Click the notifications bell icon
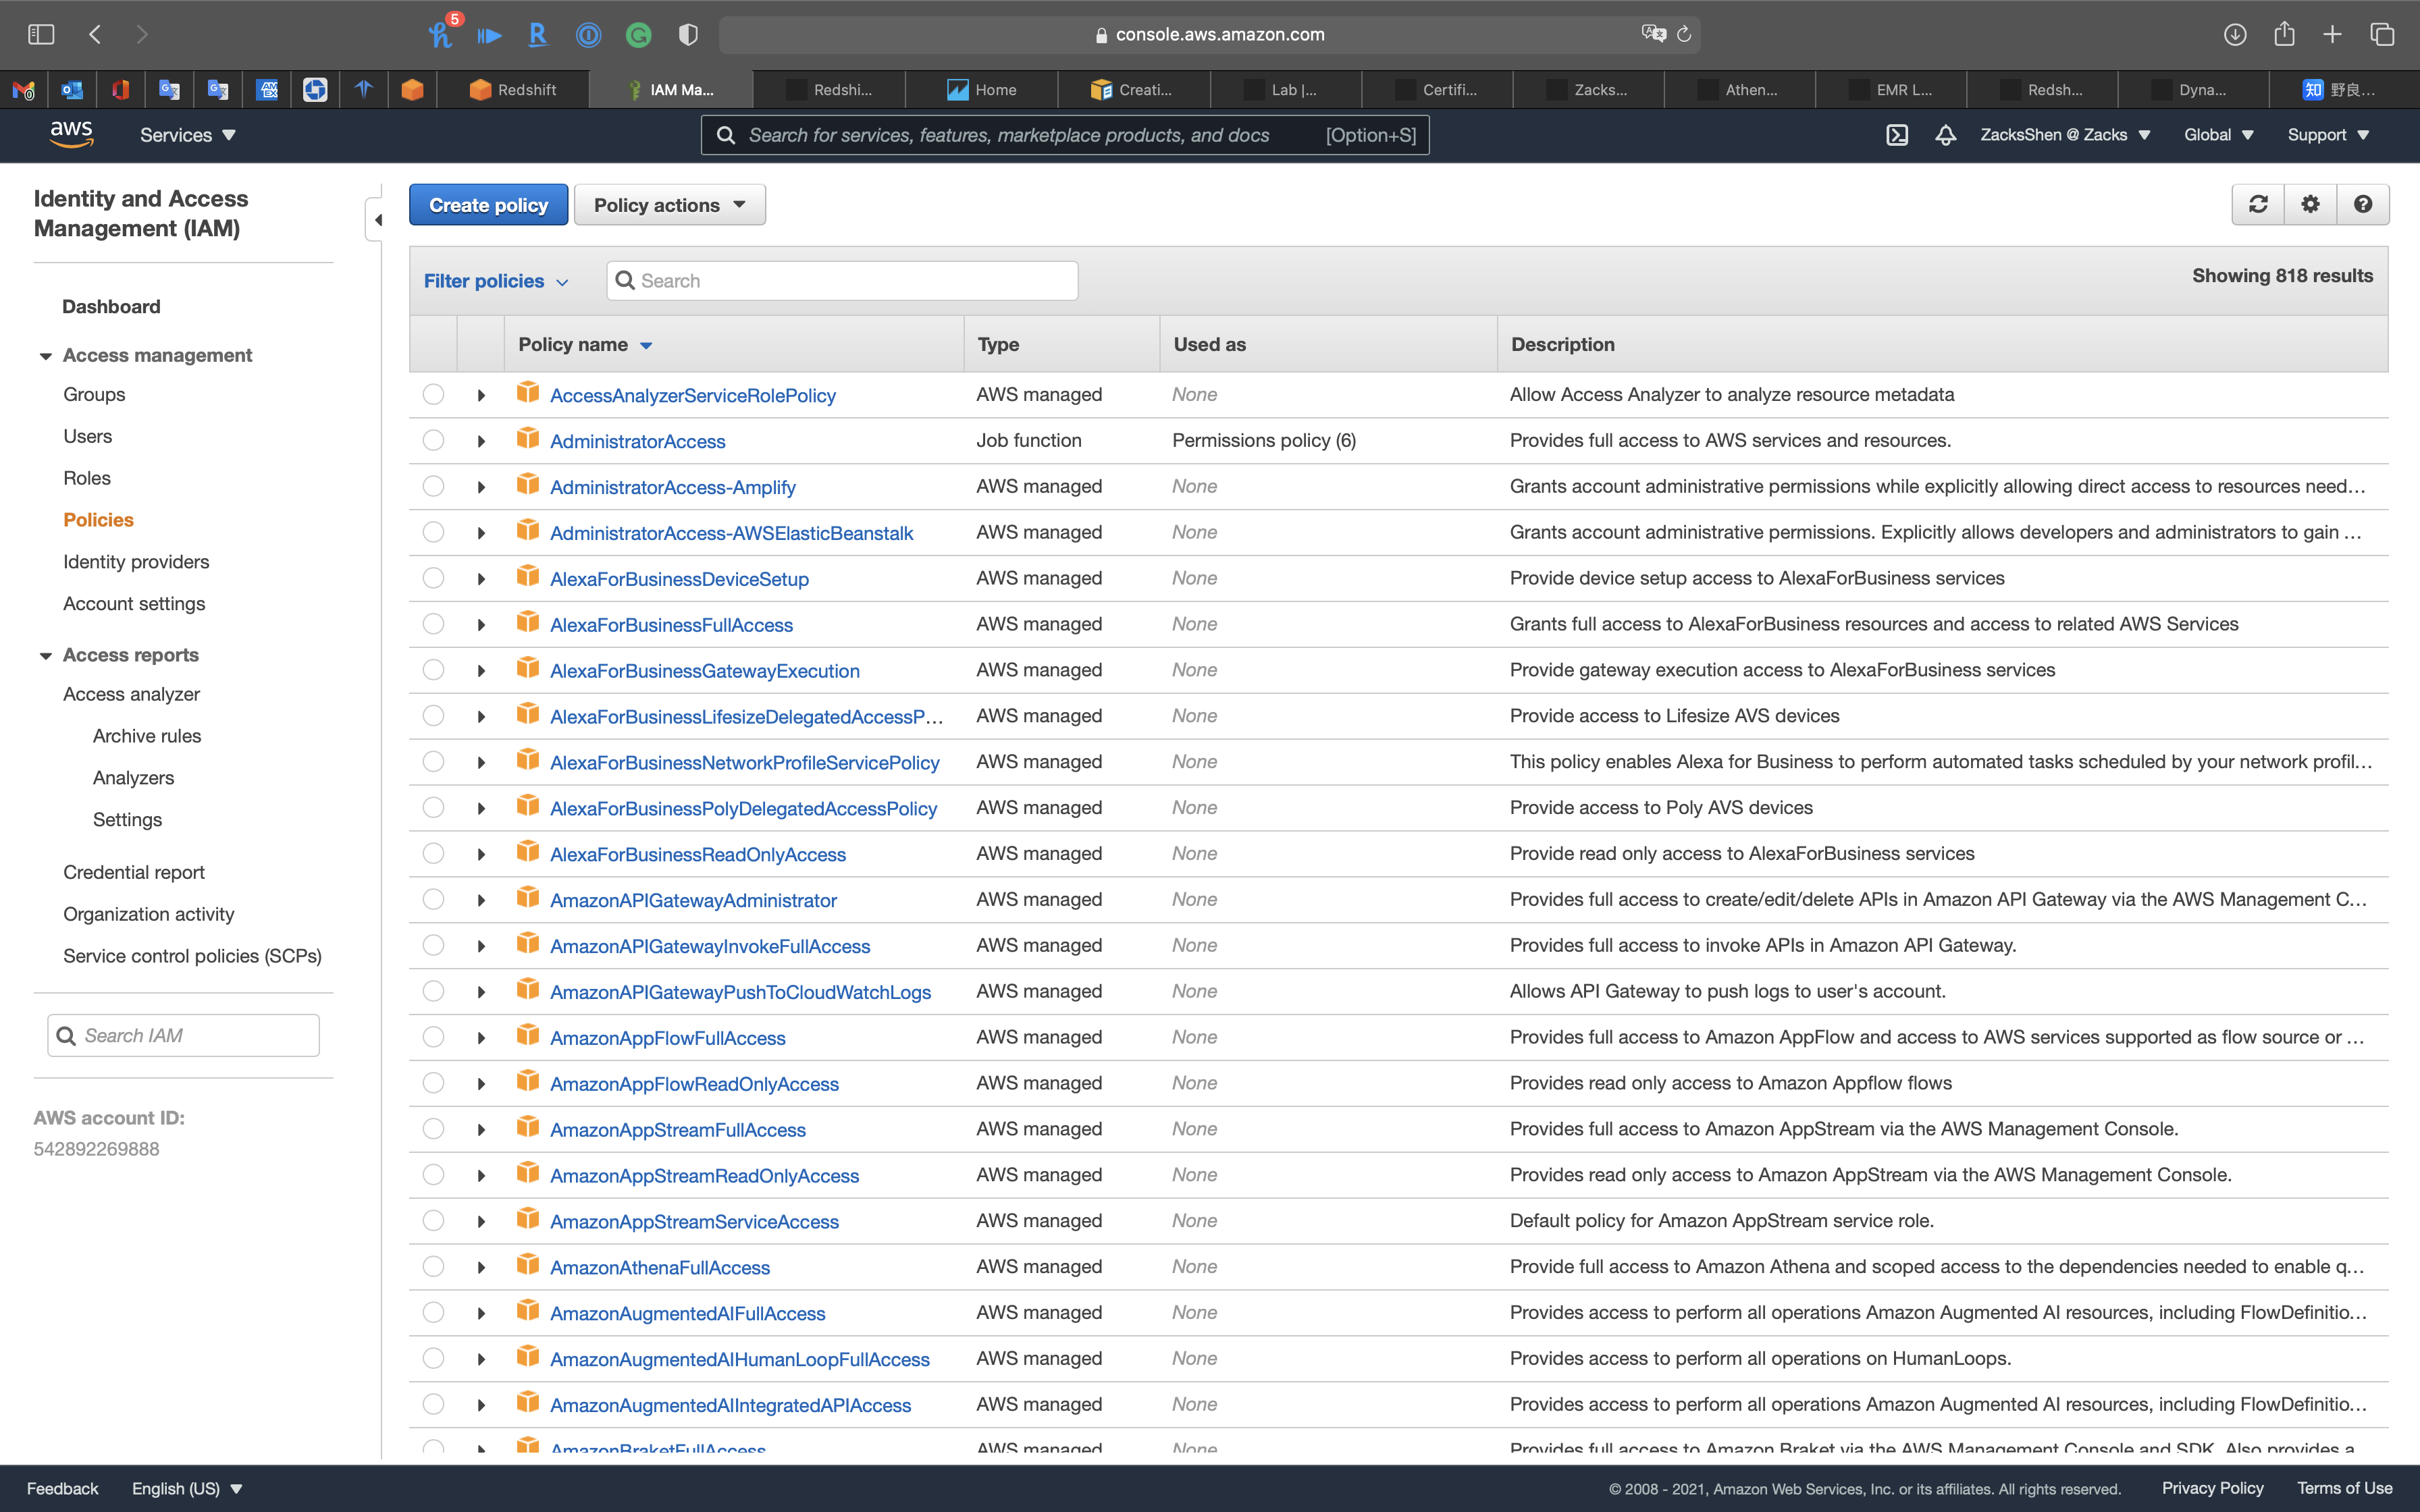 pos(1945,135)
